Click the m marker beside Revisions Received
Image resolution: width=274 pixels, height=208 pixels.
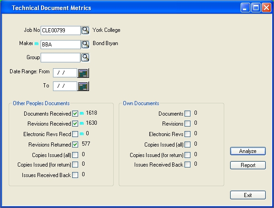[82, 123]
